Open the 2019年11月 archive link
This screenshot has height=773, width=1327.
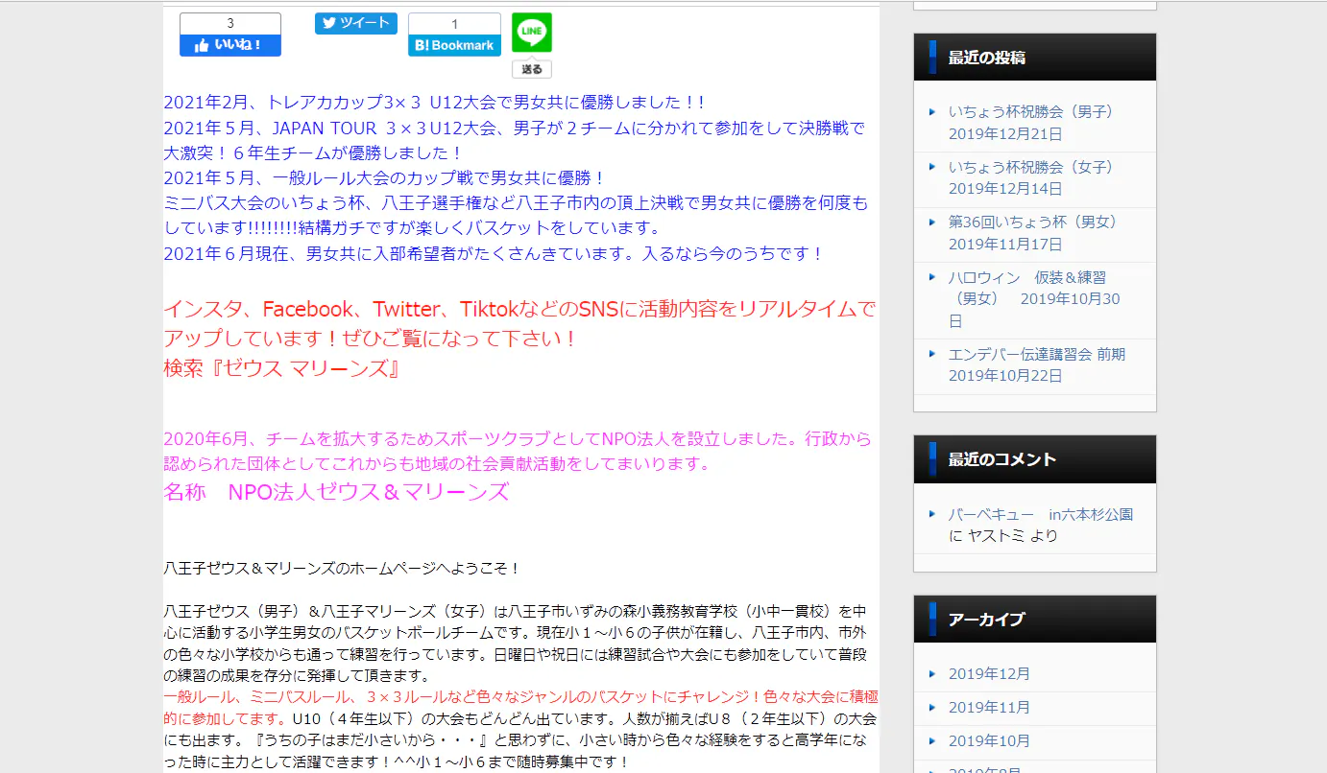click(x=989, y=707)
